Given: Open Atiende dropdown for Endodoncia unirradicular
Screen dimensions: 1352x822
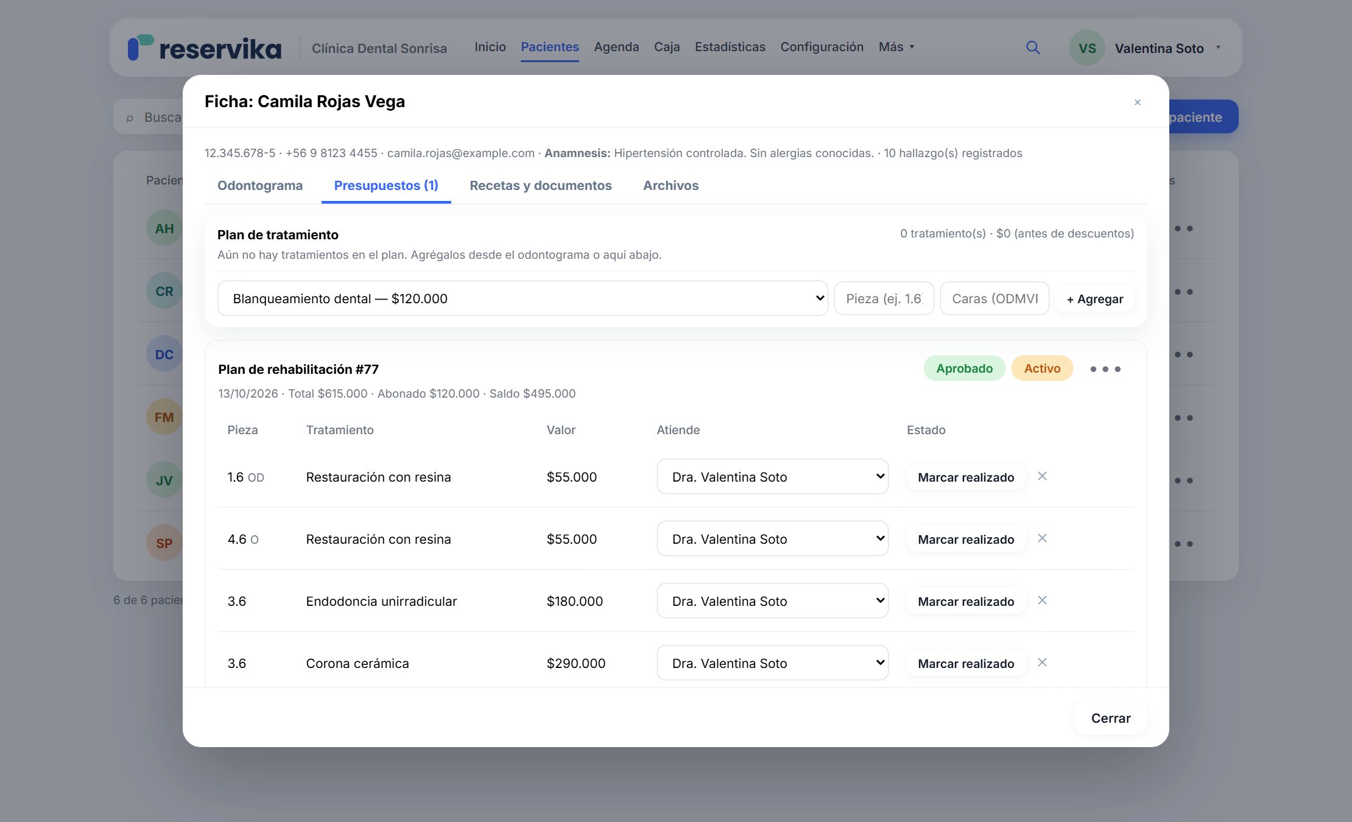Looking at the screenshot, I should [x=772, y=601].
